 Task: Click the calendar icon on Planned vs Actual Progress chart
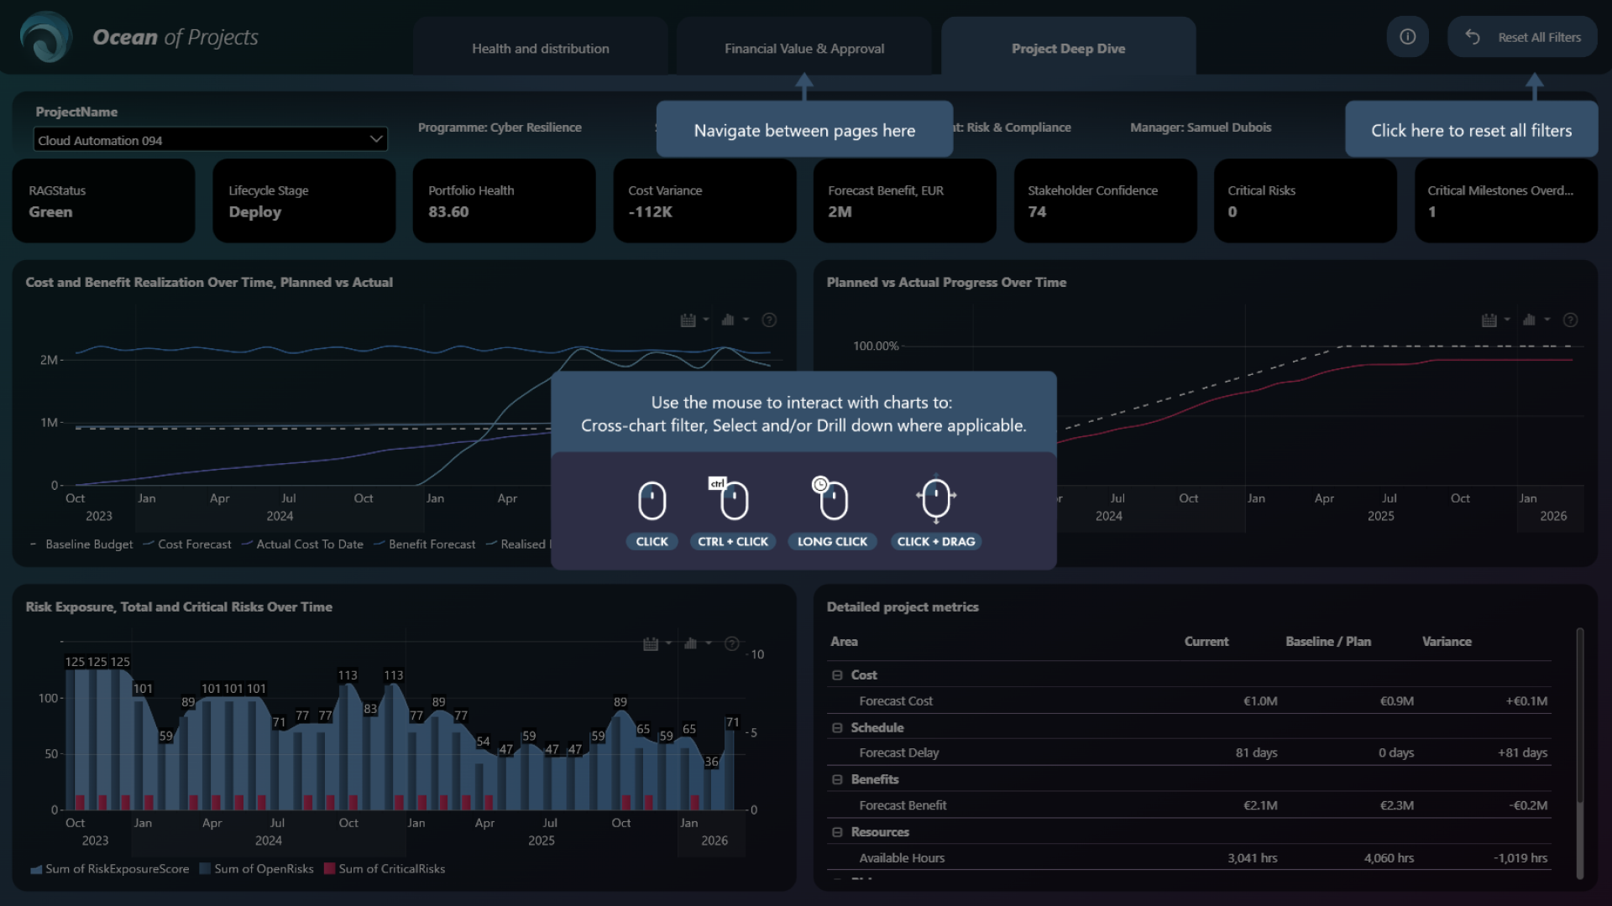pos(1489,320)
